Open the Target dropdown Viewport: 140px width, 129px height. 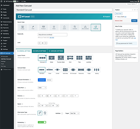click(75, 113)
